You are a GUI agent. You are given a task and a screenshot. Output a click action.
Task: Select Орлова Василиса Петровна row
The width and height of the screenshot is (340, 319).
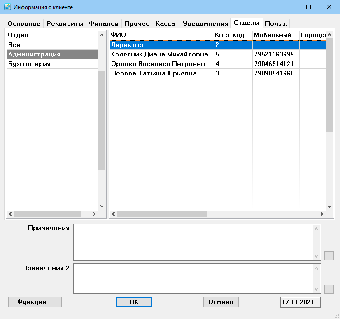coord(218,64)
